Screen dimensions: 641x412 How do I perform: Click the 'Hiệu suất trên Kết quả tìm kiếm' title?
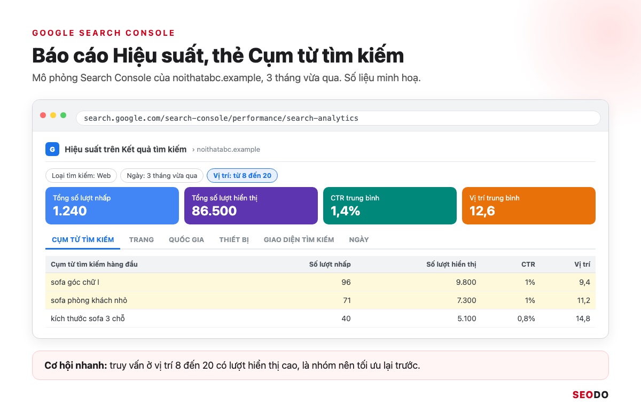[126, 149]
